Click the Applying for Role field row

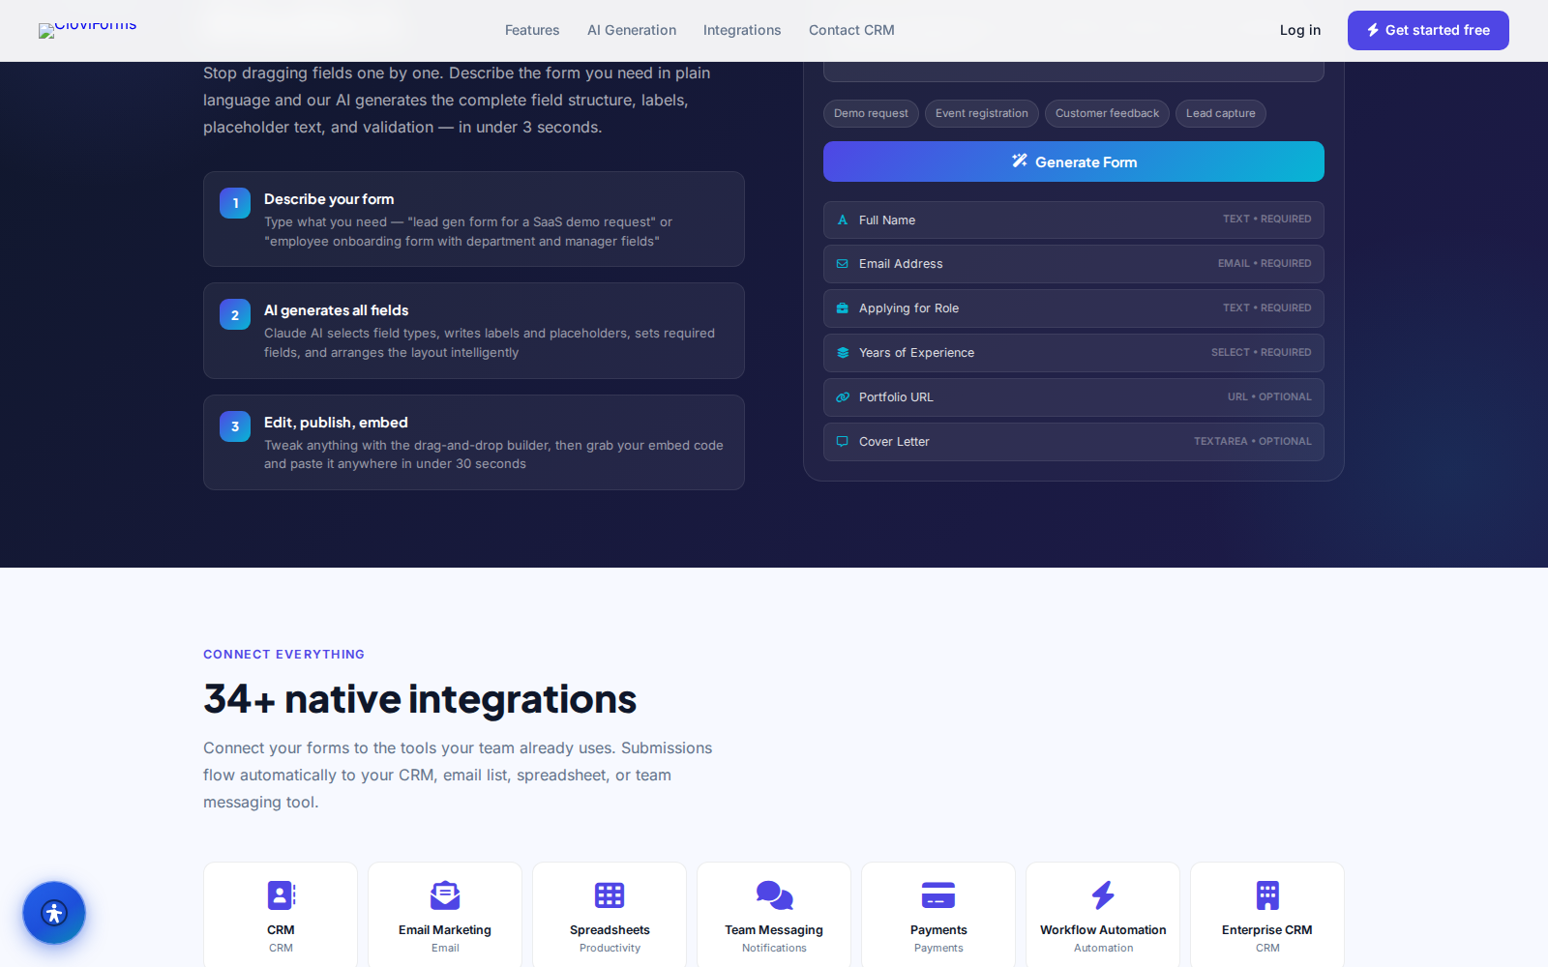[x=1074, y=308]
